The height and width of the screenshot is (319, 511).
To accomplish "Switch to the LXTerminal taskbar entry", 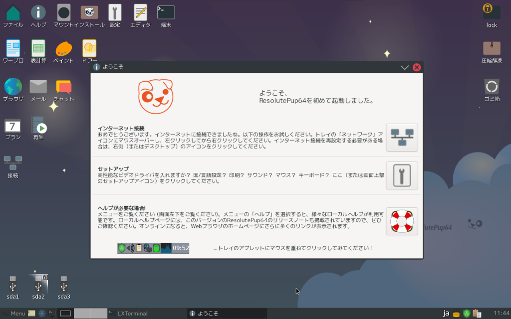I will [x=129, y=314].
